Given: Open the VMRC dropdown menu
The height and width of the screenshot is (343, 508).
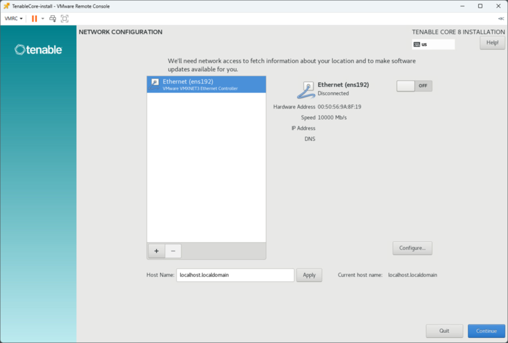Looking at the screenshot, I should coord(13,18).
